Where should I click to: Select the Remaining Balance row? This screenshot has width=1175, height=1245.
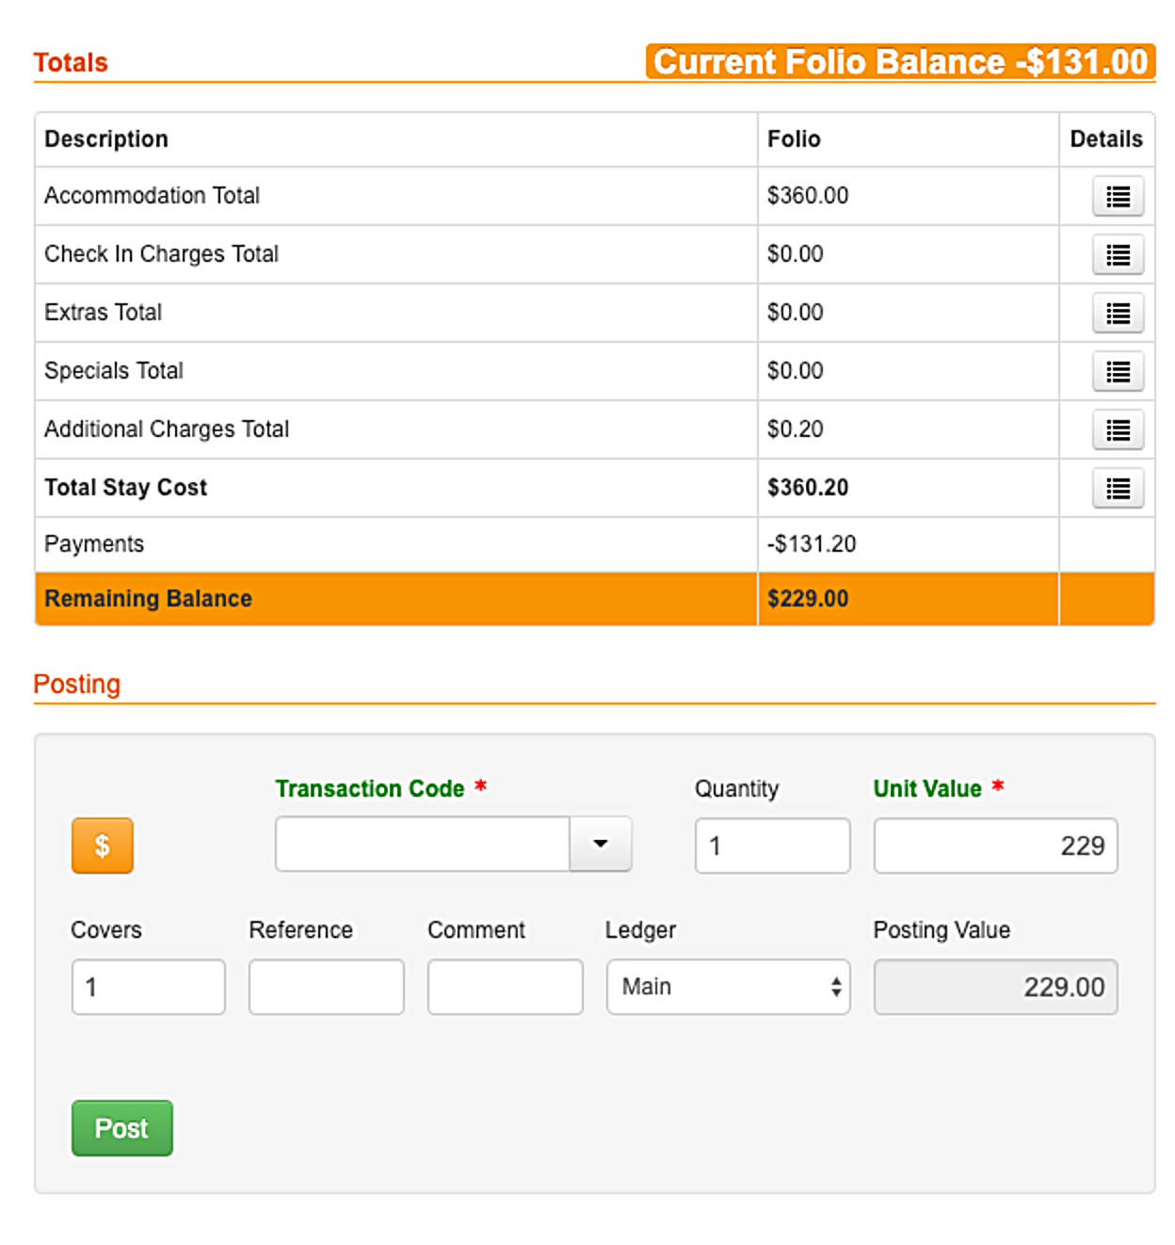pos(595,598)
